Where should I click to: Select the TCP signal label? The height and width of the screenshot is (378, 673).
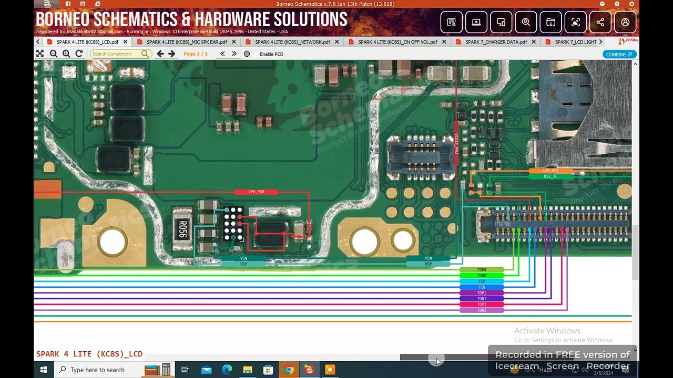click(x=482, y=281)
